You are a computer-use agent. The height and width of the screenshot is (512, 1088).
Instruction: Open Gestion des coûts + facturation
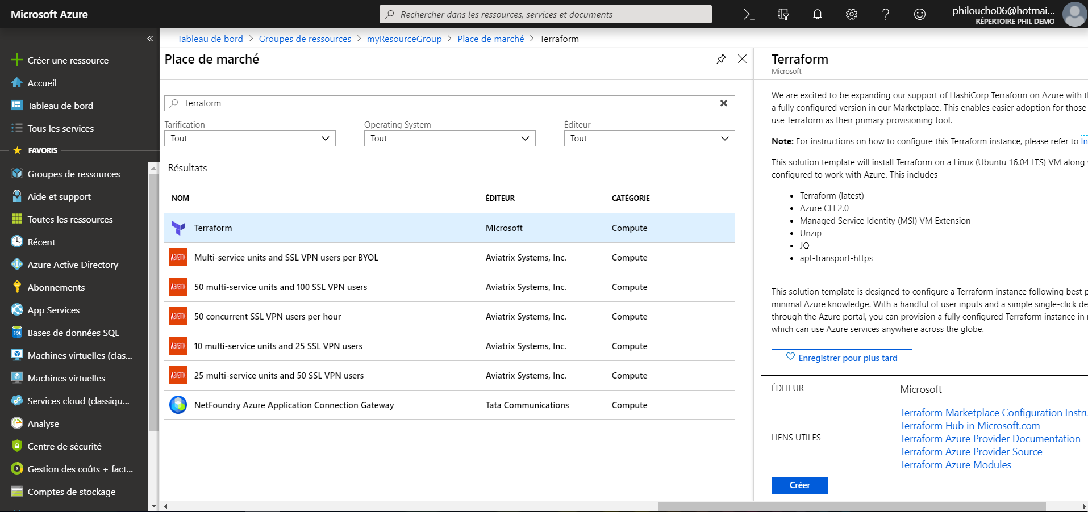(80, 469)
